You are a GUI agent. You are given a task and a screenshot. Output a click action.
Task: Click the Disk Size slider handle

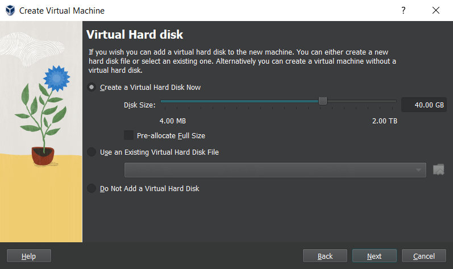323,101
